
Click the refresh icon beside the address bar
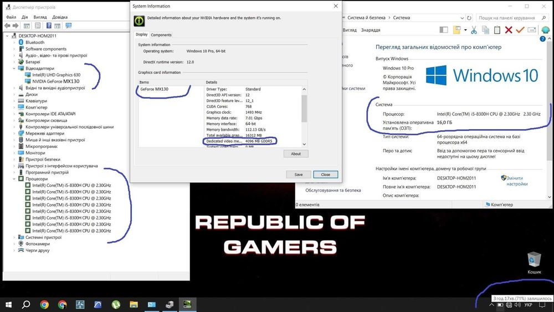coord(469,18)
